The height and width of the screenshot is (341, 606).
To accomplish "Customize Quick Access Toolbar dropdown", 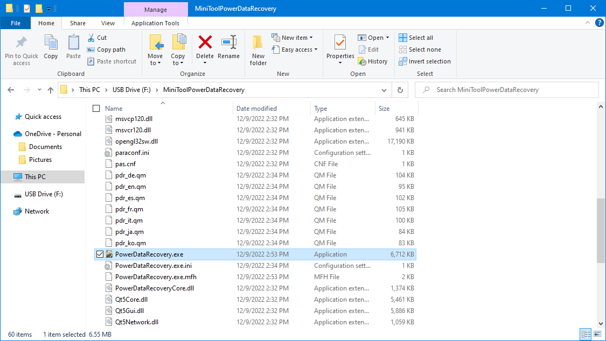I will point(48,9).
